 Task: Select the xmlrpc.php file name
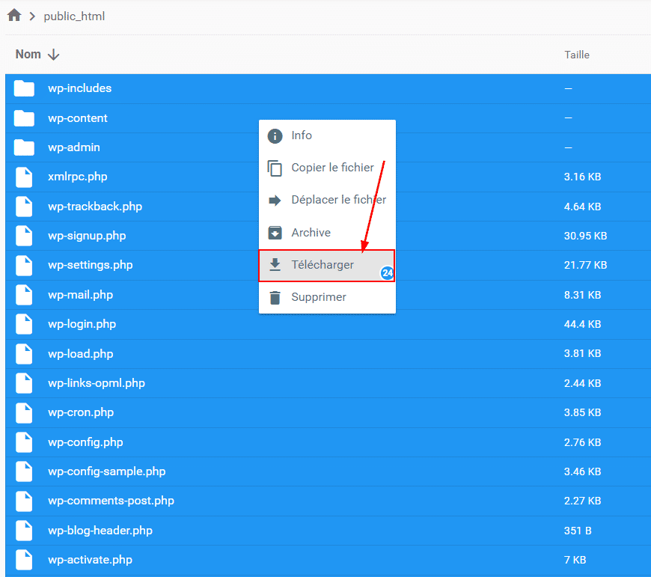coord(78,177)
